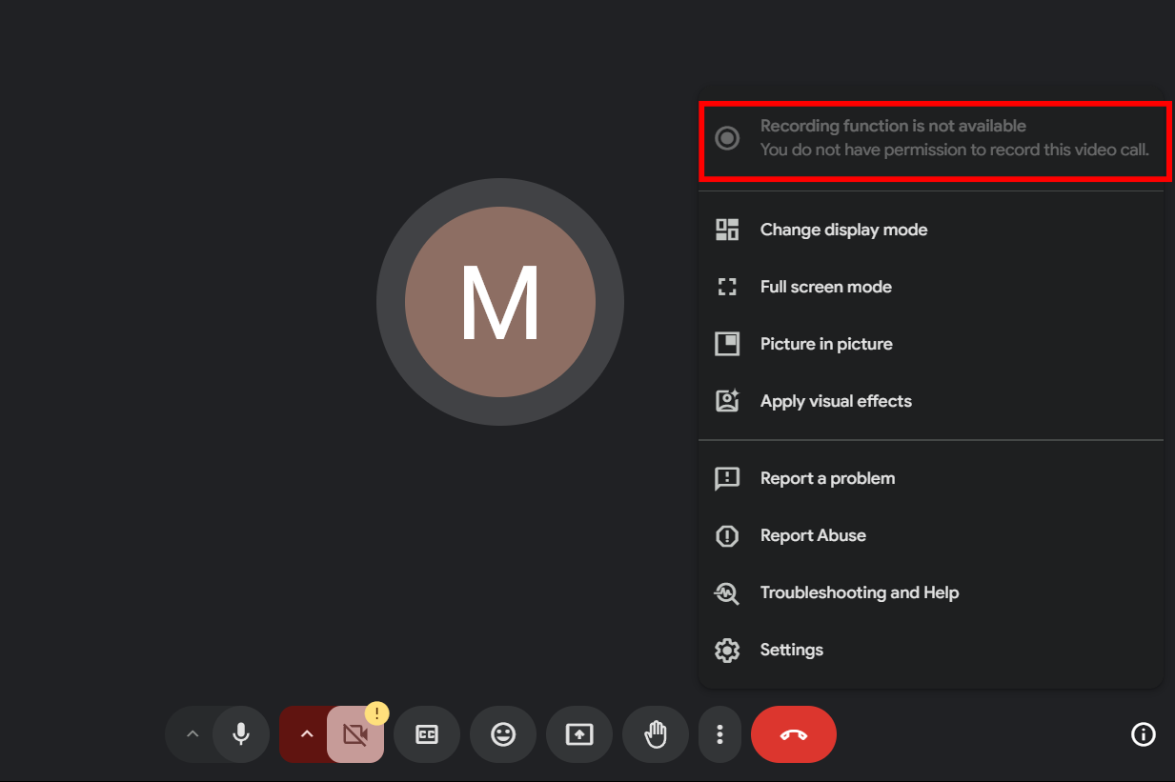The image size is (1175, 782).
Task: Click the M participant avatar
Action: (x=500, y=302)
